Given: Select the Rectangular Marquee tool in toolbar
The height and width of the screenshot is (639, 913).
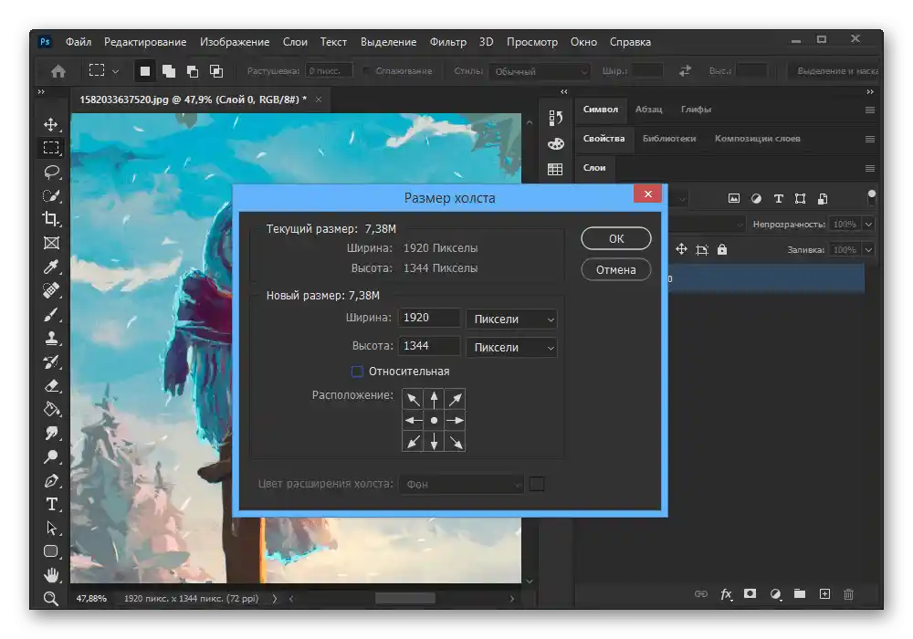Looking at the screenshot, I should pyautogui.click(x=51, y=148).
